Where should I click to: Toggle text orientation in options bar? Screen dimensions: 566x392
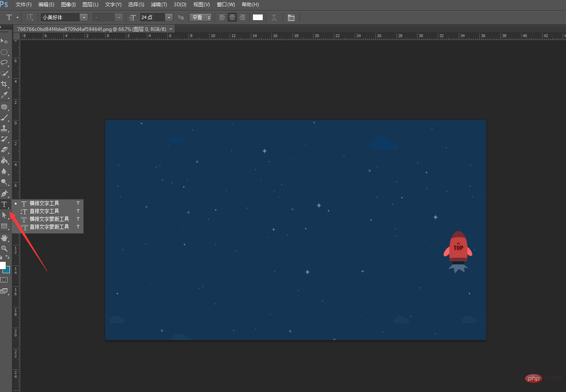(x=30, y=17)
